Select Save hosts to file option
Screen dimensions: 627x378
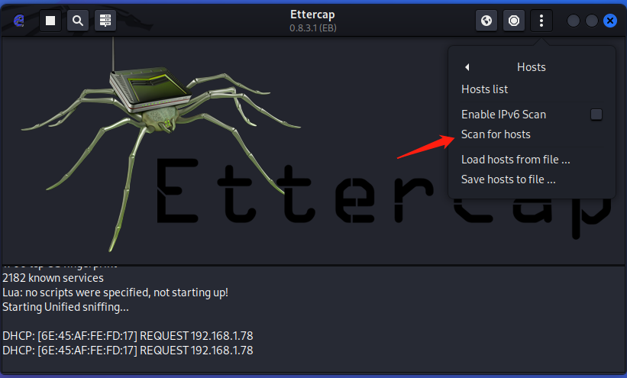509,179
